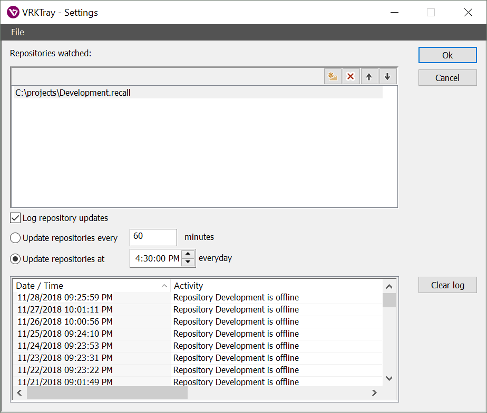The height and width of the screenshot is (413, 487).
Task: Minimize the VRKTray Settings window
Action: coord(394,13)
